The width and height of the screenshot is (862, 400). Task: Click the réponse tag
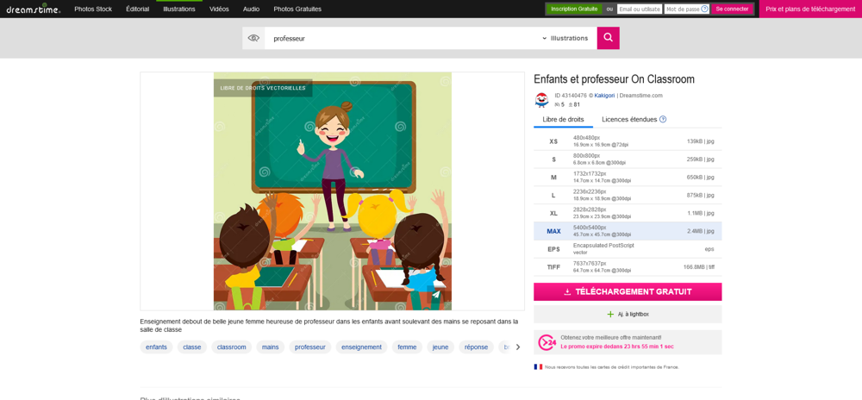click(476, 347)
